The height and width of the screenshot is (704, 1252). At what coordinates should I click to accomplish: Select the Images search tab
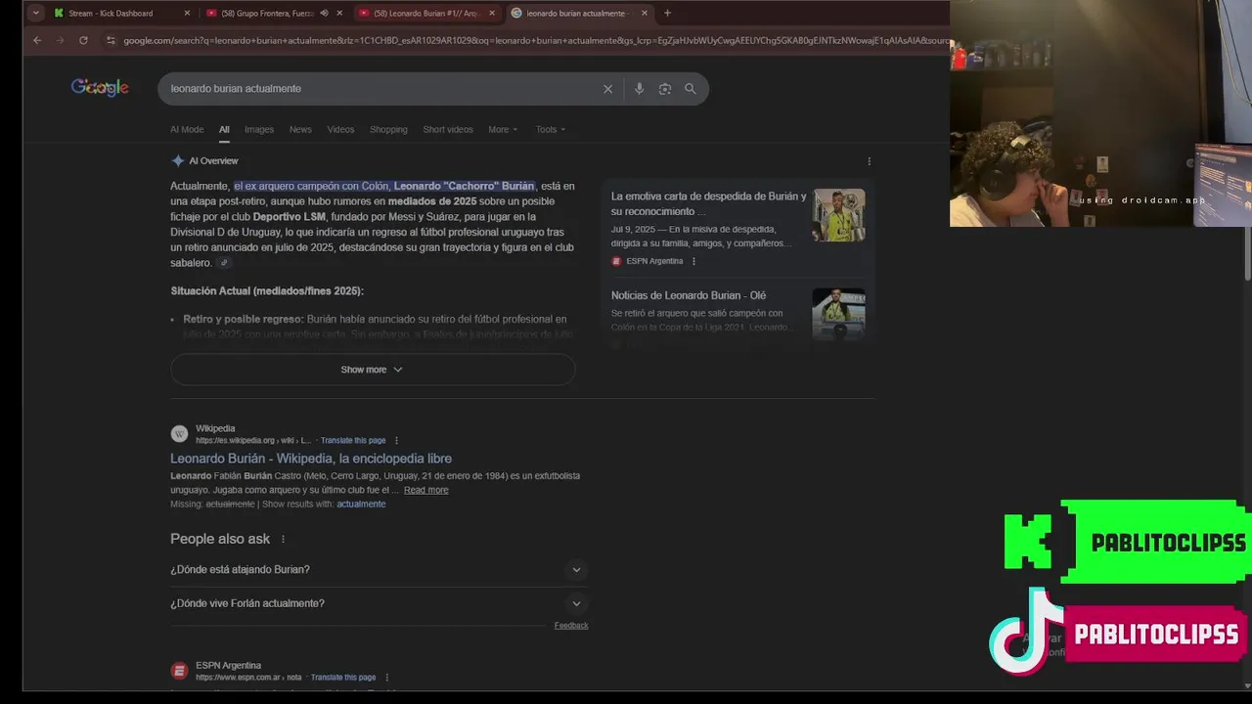(259, 129)
